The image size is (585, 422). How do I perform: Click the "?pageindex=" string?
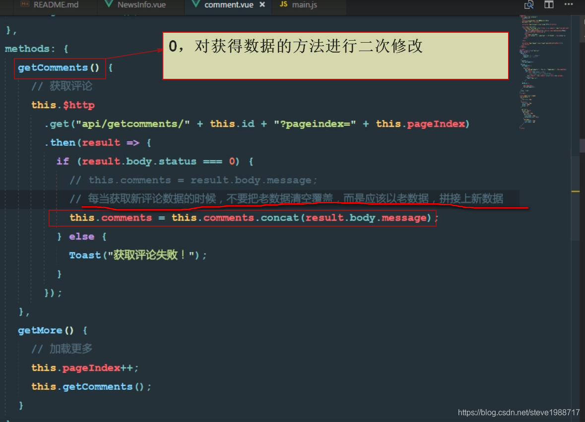pyautogui.click(x=315, y=124)
